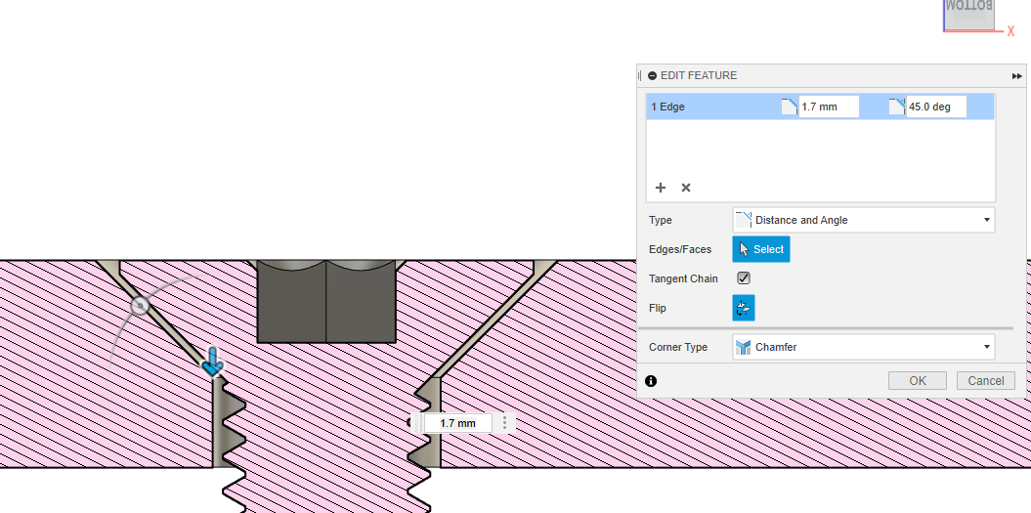This screenshot has width=1031, height=513.
Task: Open the Corner Type dropdown
Action: click(x=863, y=347)
